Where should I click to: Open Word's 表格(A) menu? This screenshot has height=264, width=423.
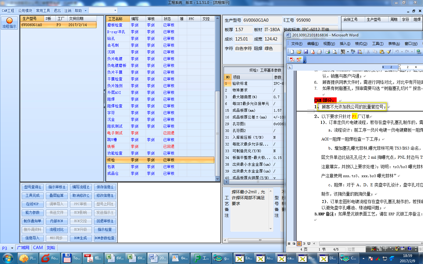394,44
